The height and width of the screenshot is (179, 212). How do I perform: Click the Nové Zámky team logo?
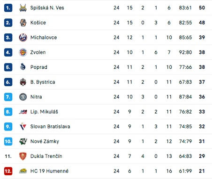tap(23, 141)
